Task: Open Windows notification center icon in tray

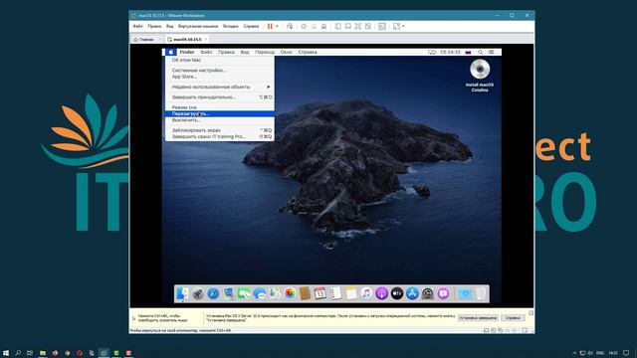Action: click(x=626, y=353)
